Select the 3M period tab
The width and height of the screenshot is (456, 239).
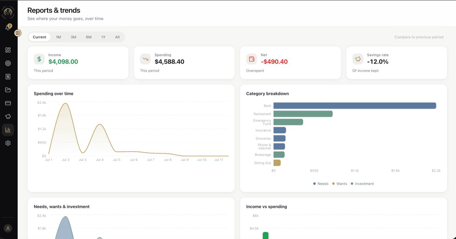point(73,37)
